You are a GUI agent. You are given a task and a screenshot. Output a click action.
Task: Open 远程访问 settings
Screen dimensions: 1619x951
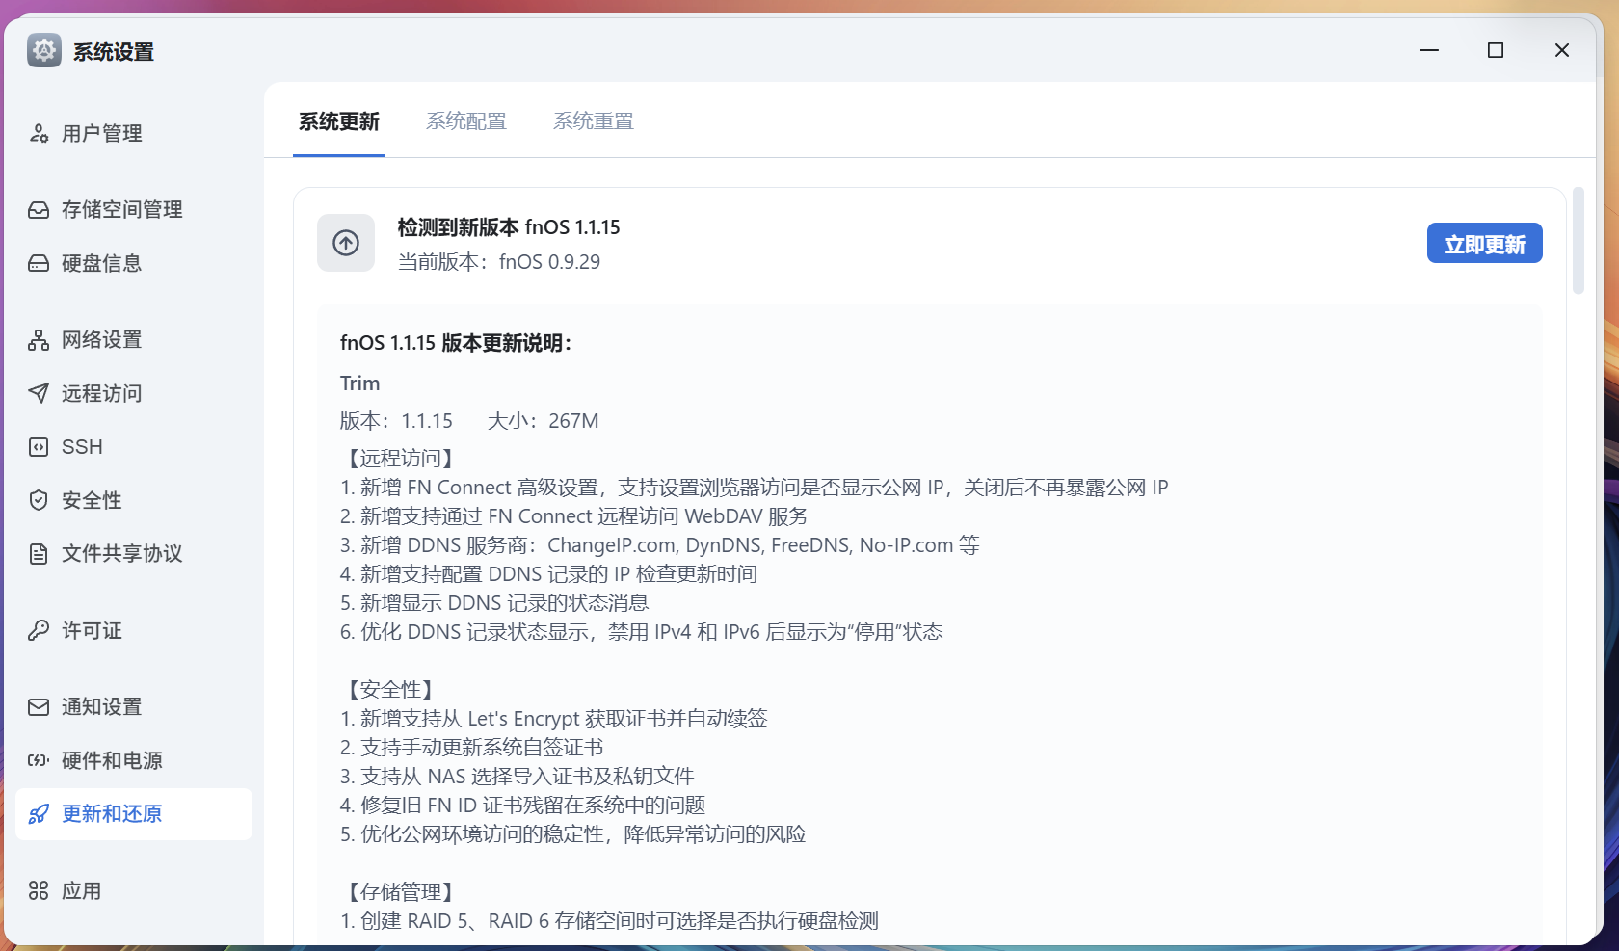(101, 393)
